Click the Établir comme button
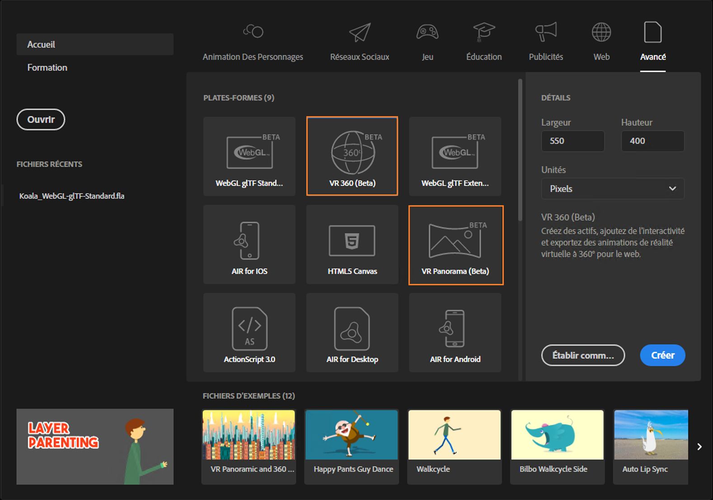Viewport: 713px width, 500px height. pos(583,355)
